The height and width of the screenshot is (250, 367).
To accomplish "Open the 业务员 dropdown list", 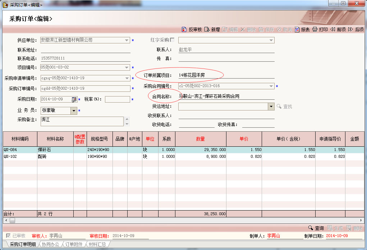I will (74, 111).
